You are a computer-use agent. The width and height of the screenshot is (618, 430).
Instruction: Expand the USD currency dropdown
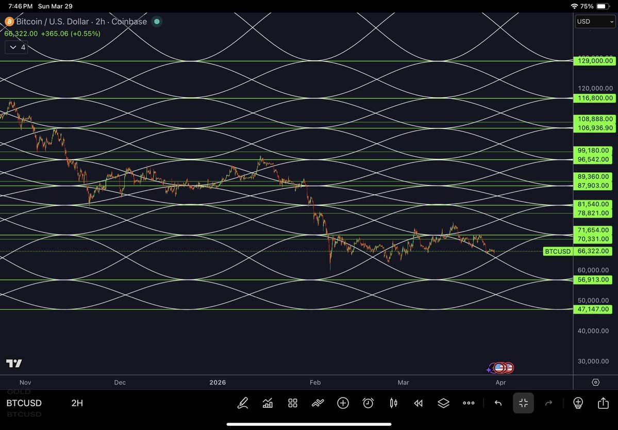coord(594,22)
